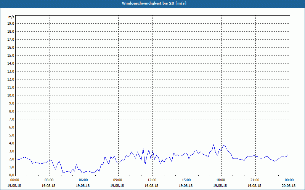This screenshot has height=190, width=305.
Task: Click the 10,0 y-axis label
Action: 11,95
